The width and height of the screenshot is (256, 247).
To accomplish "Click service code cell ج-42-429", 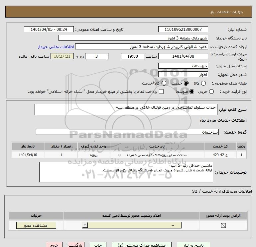I will coord(220,155).
